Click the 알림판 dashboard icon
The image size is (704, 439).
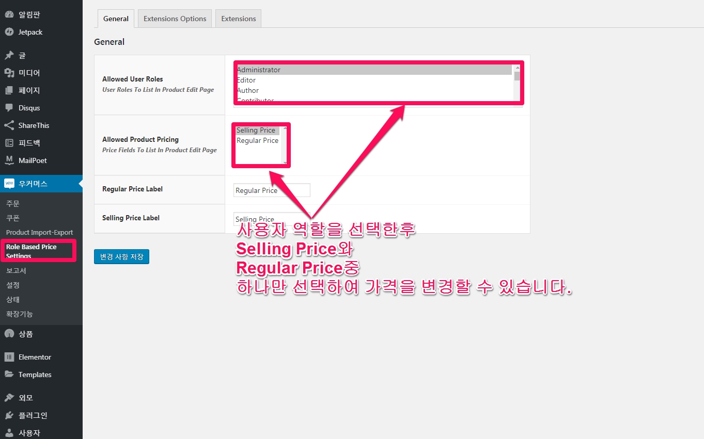coord(9,14)
